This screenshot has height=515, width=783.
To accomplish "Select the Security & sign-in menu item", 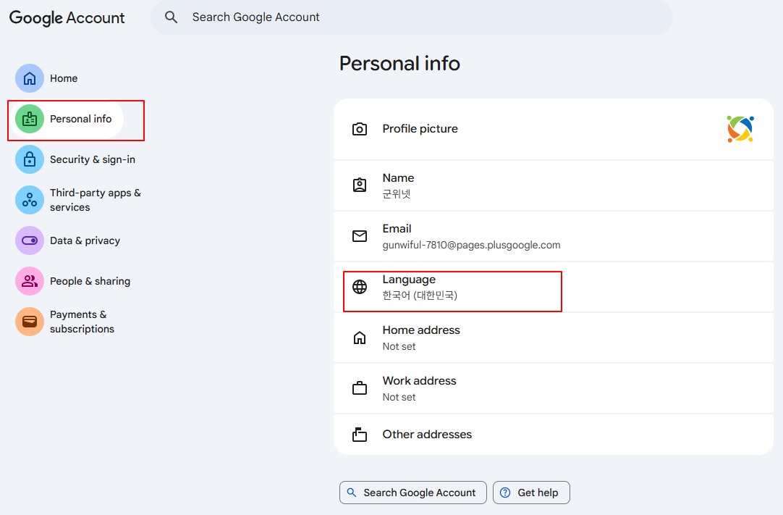I will point(92,159).
